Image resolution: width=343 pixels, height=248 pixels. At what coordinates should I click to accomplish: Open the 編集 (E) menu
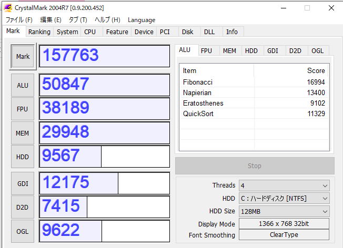[51, 20]
